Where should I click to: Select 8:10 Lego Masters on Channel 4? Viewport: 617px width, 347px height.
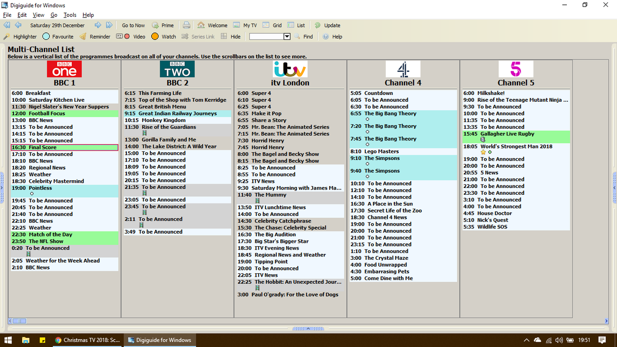403,151
